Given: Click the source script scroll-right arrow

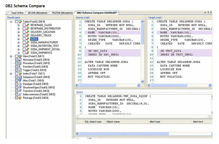Looking at the screenshot, I should pos(138,85).
